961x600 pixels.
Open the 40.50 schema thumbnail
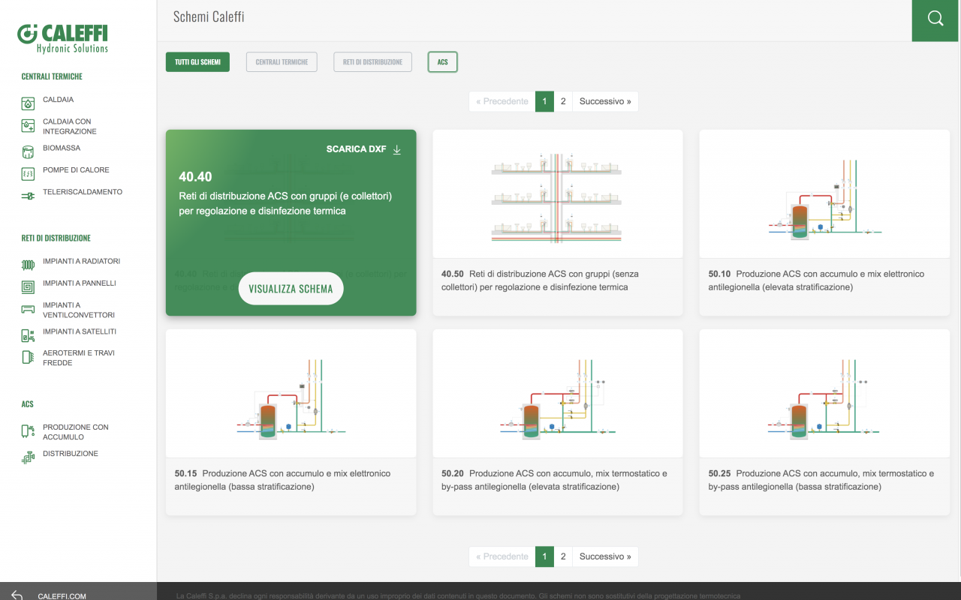coord(557,194)
